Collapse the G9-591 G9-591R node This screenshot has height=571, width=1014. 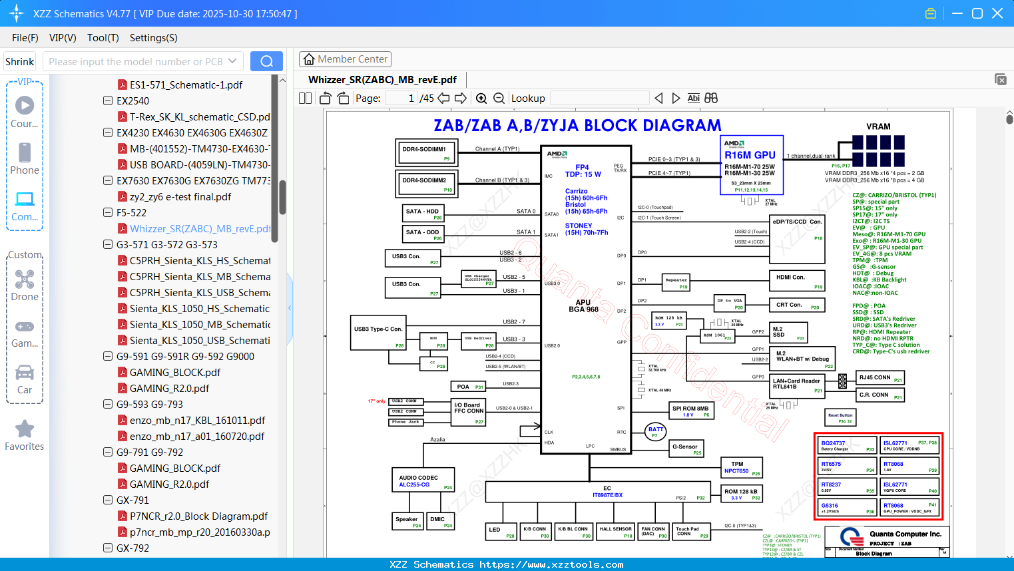[x=108, y=356]
